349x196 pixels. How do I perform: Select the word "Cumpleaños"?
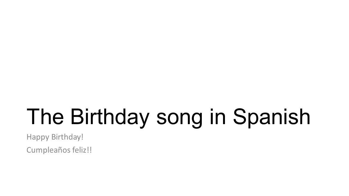coord(49,151)
